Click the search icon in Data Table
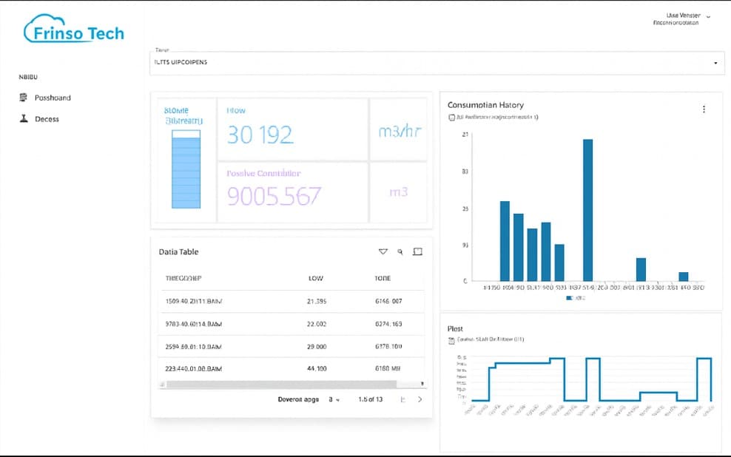Viewport: 731px width, 457px height. tap(400, 251)
